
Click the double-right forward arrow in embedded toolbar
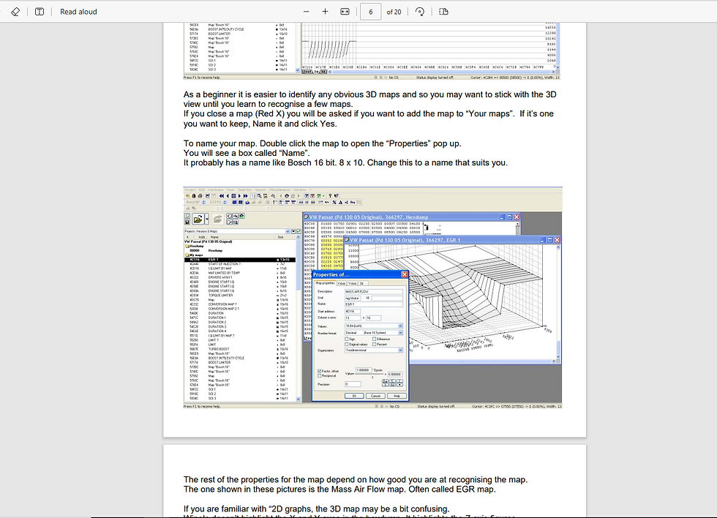[246, 195]
